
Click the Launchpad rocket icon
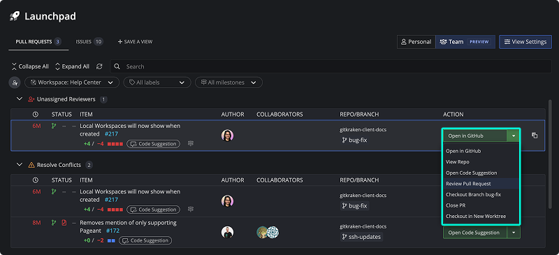coord(15,16)
